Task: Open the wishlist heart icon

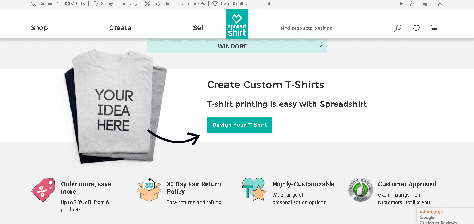Action: (x=416, y=28)
